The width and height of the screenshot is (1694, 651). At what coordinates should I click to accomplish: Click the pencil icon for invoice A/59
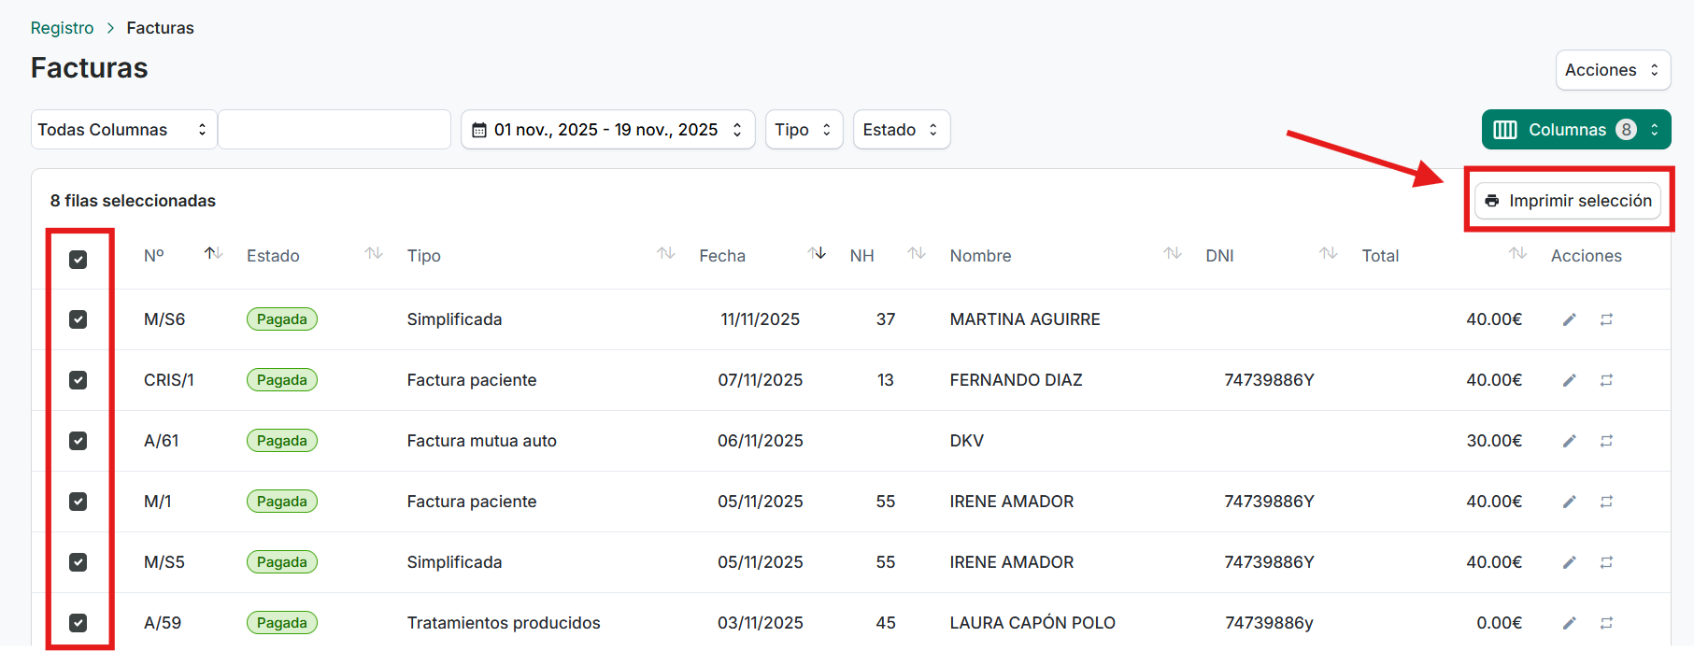click(x=1569, y=623)
